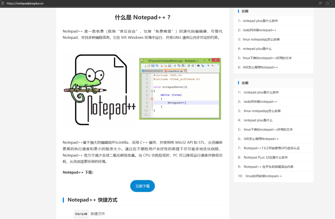The image size is (335, 219).
Task: Click the 'Notepad++ 快捷方式' section heading
Action: pos(92,200)
